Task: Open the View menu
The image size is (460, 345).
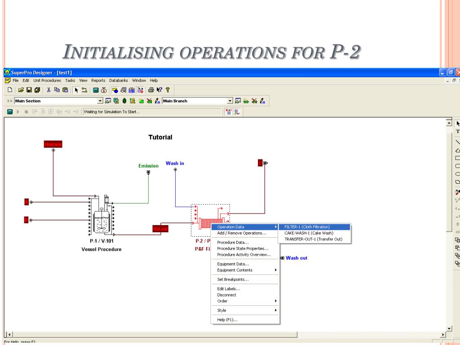Action: pyautogui.click(x=83, y=80)
